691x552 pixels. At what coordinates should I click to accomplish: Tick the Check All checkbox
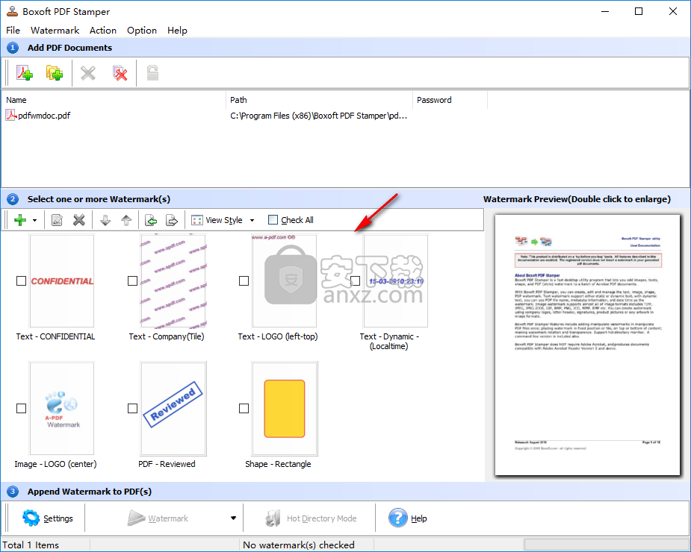(x=273, y=219)
